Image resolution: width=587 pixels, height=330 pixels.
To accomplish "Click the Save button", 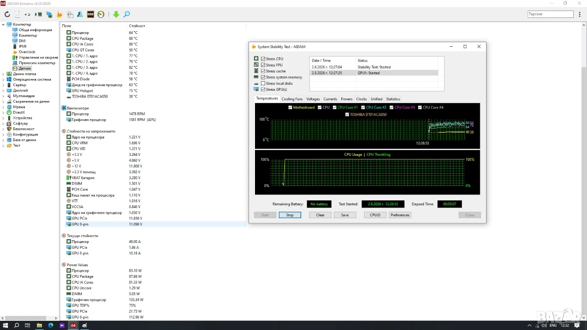I will coord(345,215).
